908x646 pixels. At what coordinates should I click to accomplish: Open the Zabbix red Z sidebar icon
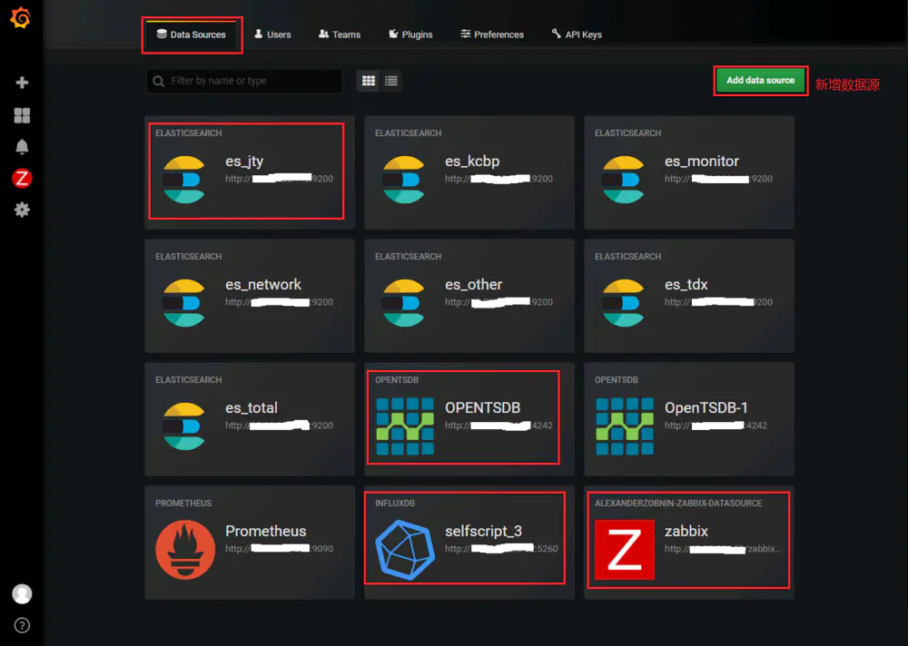(x=22, y=179)
